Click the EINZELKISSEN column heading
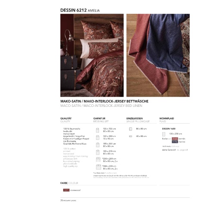Image resolution: width=198 pixels, height=206 pixels. [x=134, y=118]
